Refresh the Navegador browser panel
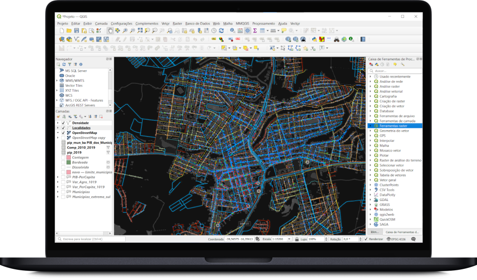Viewport: 477px width, 280px height. point(64,64)
